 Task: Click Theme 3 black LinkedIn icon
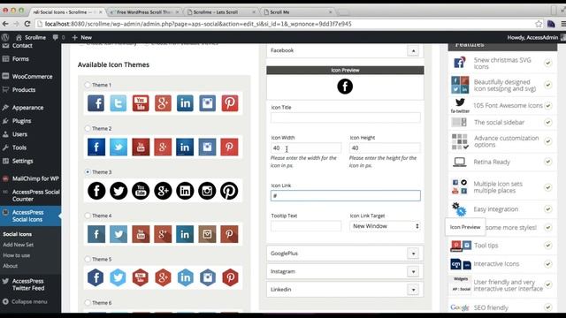[x=185, y=191]
